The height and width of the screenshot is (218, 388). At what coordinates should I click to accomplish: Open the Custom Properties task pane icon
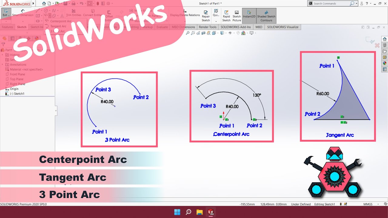click(385, 69)
